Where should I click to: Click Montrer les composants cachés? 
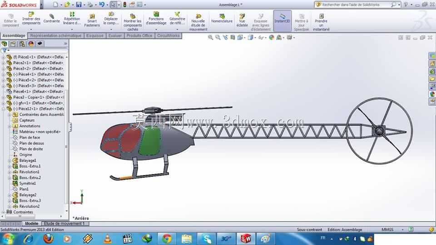[133, 22]
